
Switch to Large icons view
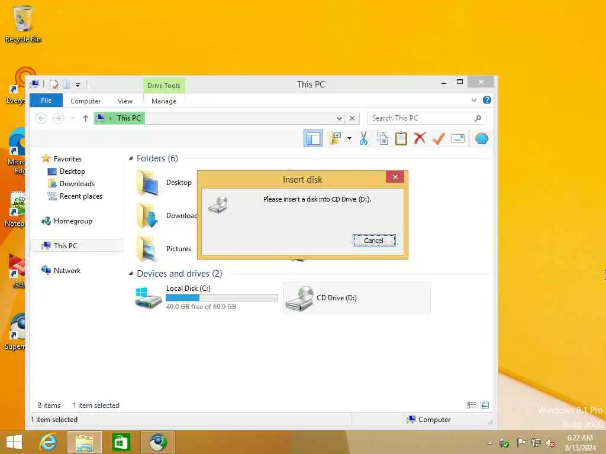(x=485, y=405)
